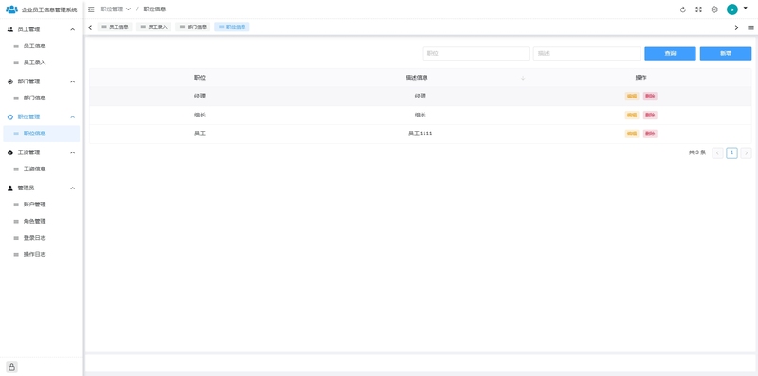Screen dimensions: 758x376
Task: Open 账户管理 in the sidebar
Action: [x=42, y=205]
